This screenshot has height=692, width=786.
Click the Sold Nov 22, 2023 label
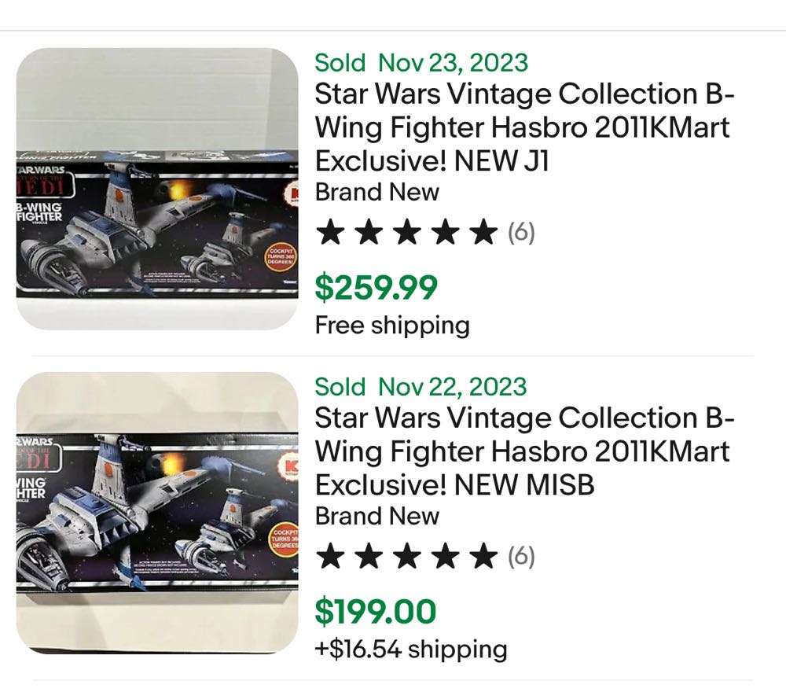tap(421, 387)
